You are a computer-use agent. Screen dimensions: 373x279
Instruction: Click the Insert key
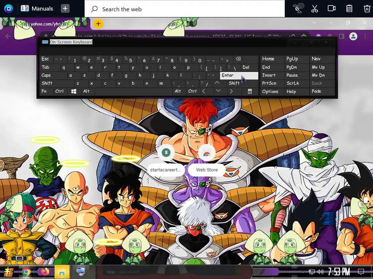[x=272, y=75]
